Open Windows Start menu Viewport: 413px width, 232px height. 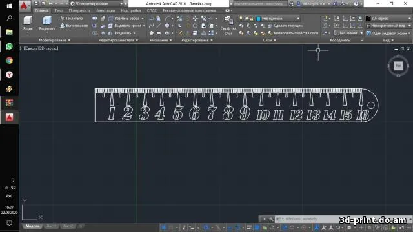tap(9, 6)
